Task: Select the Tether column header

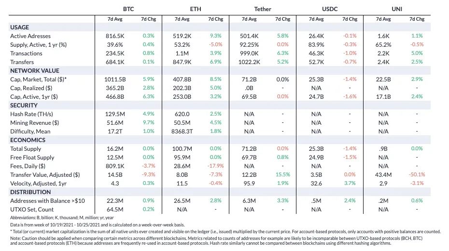Action: point(263,9)
